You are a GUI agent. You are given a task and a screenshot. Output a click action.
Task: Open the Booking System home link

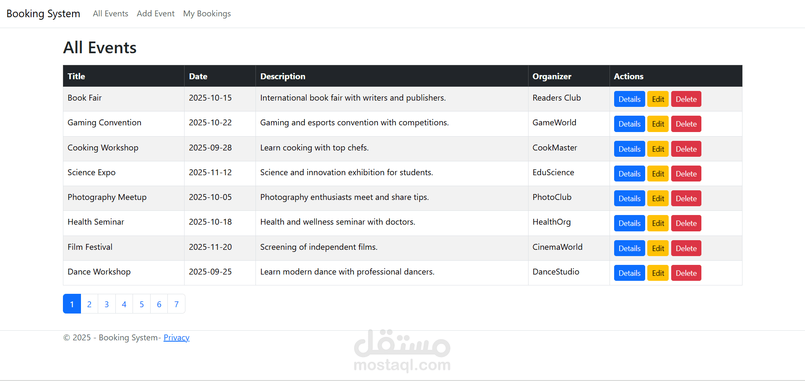point(43,14)
